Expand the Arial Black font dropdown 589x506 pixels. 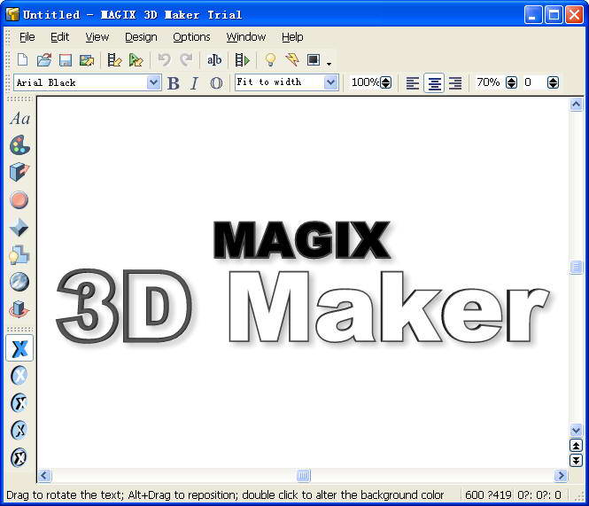[153, 82]
